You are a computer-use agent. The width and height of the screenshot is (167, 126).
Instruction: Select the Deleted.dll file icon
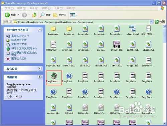tap(53, 60)
